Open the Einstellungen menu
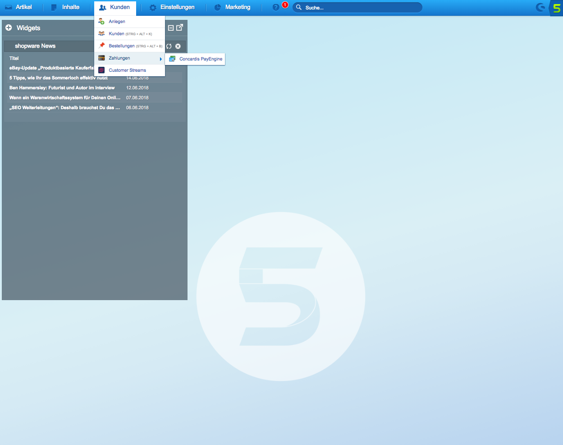The width and height of the screenshot is (563, 445). pyautogui.click(x=172, y=7)
